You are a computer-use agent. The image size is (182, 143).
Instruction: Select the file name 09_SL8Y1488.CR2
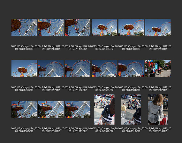[104, 49]
